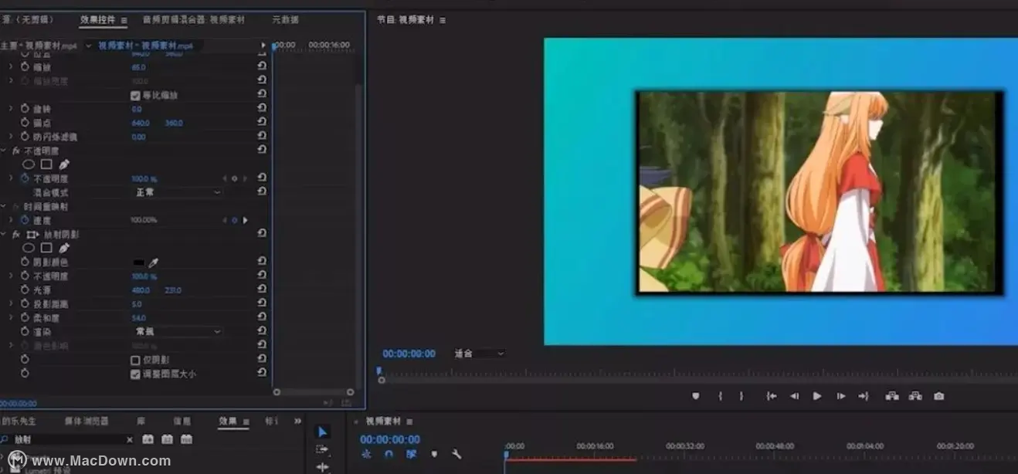Add a marker in the timeline header

[x=434, y=454]
